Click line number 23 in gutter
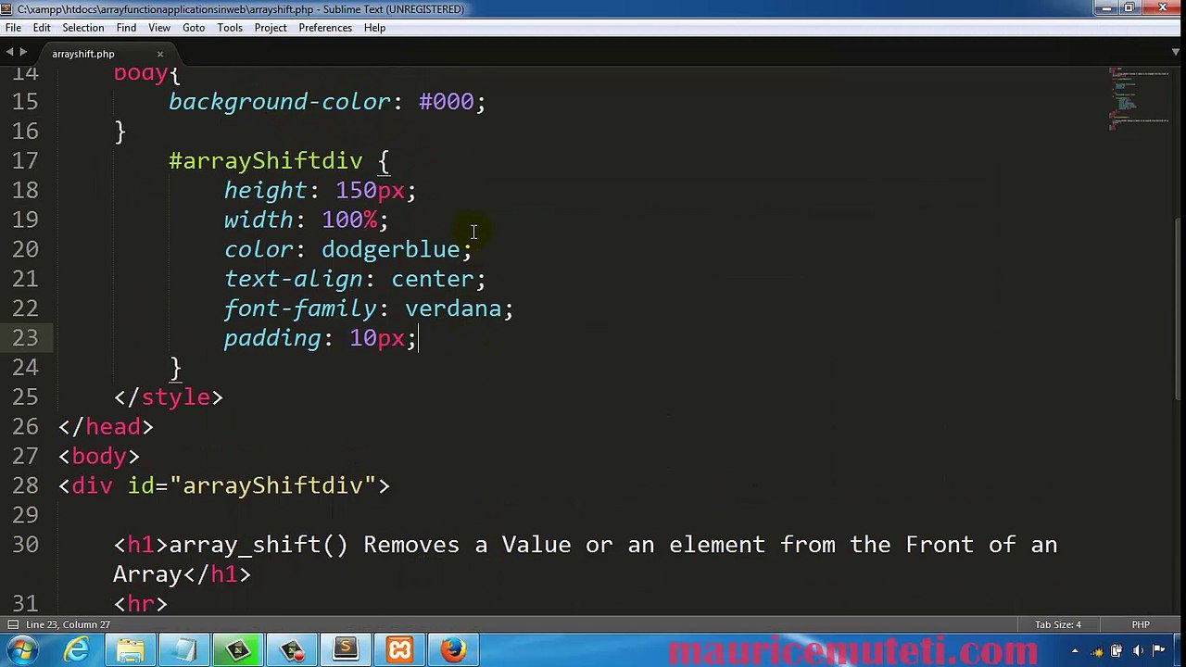Screen dimensions: 1186x667 click(26, 338)
